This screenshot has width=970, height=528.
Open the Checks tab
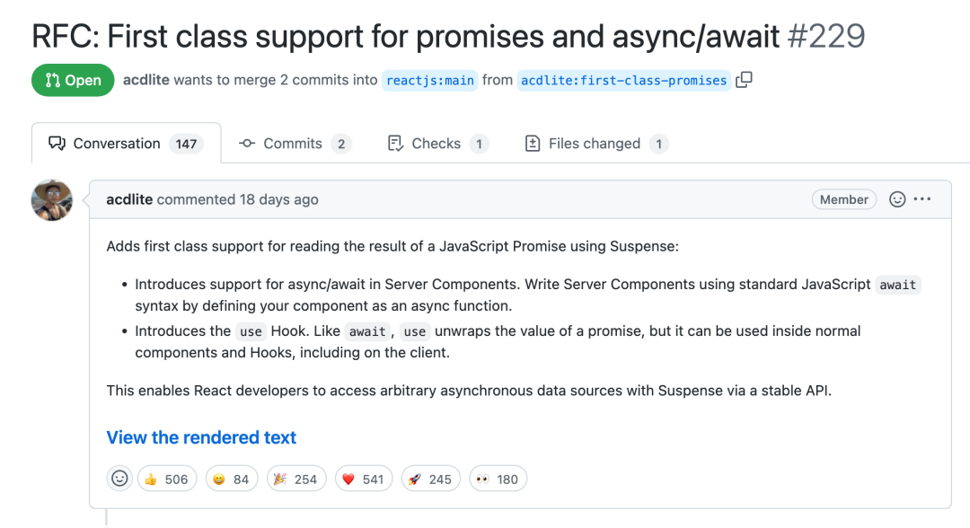(x=438, y=144)
